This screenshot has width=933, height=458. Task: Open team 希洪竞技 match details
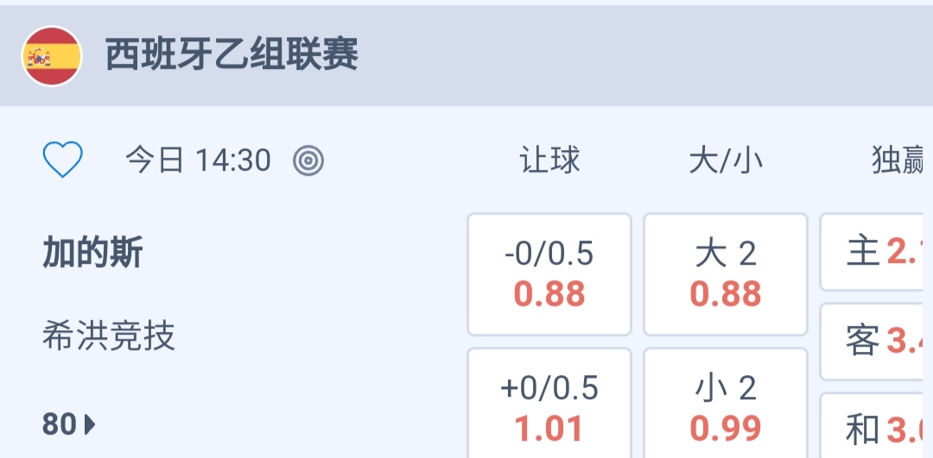coord(109,336)
